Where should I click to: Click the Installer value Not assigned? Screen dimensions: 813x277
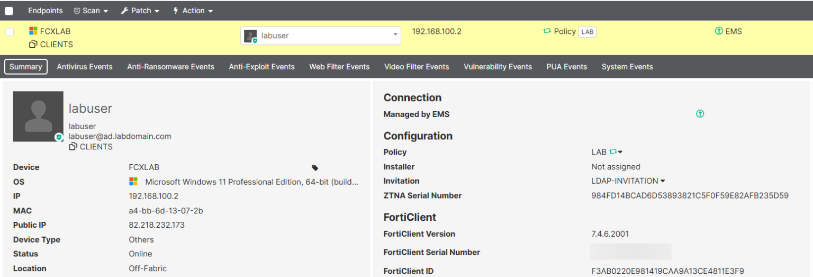click(616, 166)
